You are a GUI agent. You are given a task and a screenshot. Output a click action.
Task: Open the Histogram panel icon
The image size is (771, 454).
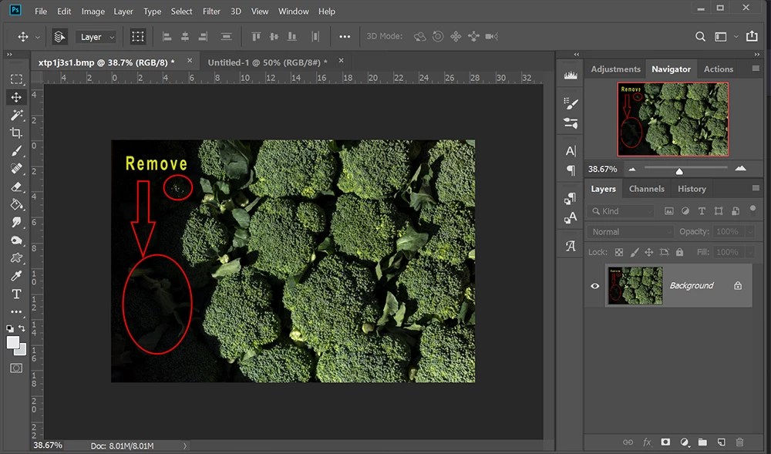coord(571,76)
